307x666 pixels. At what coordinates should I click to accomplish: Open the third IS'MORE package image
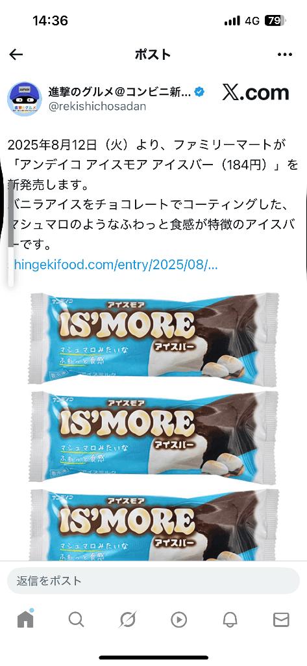(153, 525)
